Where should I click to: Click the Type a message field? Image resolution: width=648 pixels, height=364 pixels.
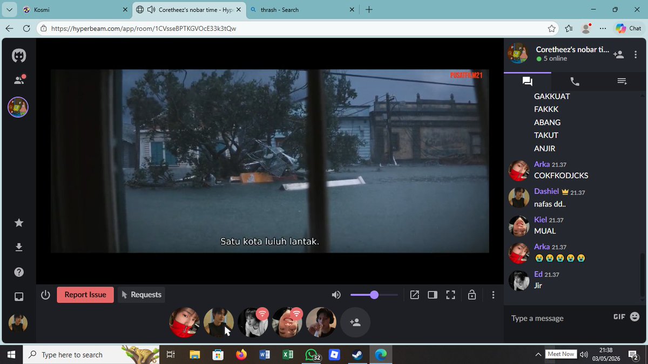pos(559,318)
